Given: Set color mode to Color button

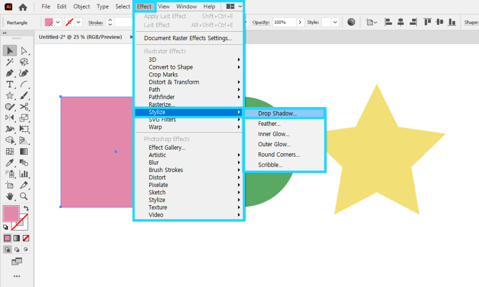Looking at the screenshot, I should point(7,238).
